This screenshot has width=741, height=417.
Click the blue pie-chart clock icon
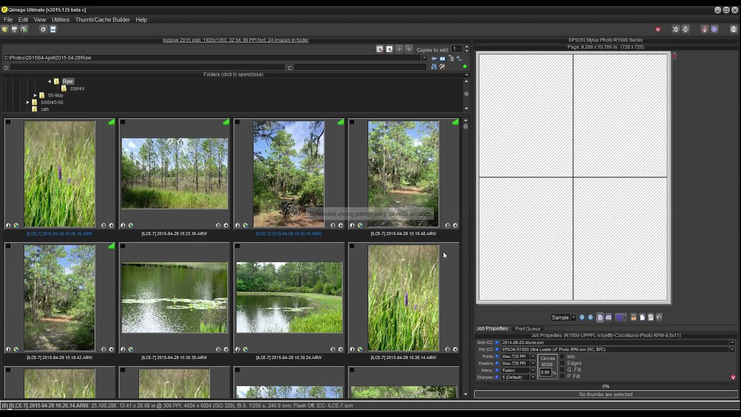pyautogui.click(x=714, y=30)
